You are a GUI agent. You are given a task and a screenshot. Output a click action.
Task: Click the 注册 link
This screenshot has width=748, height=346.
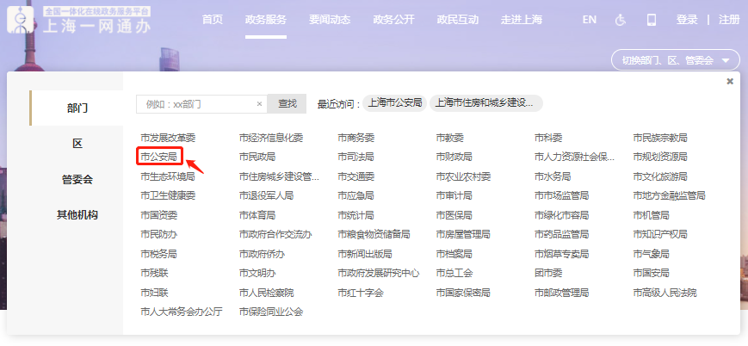point(729,20)
